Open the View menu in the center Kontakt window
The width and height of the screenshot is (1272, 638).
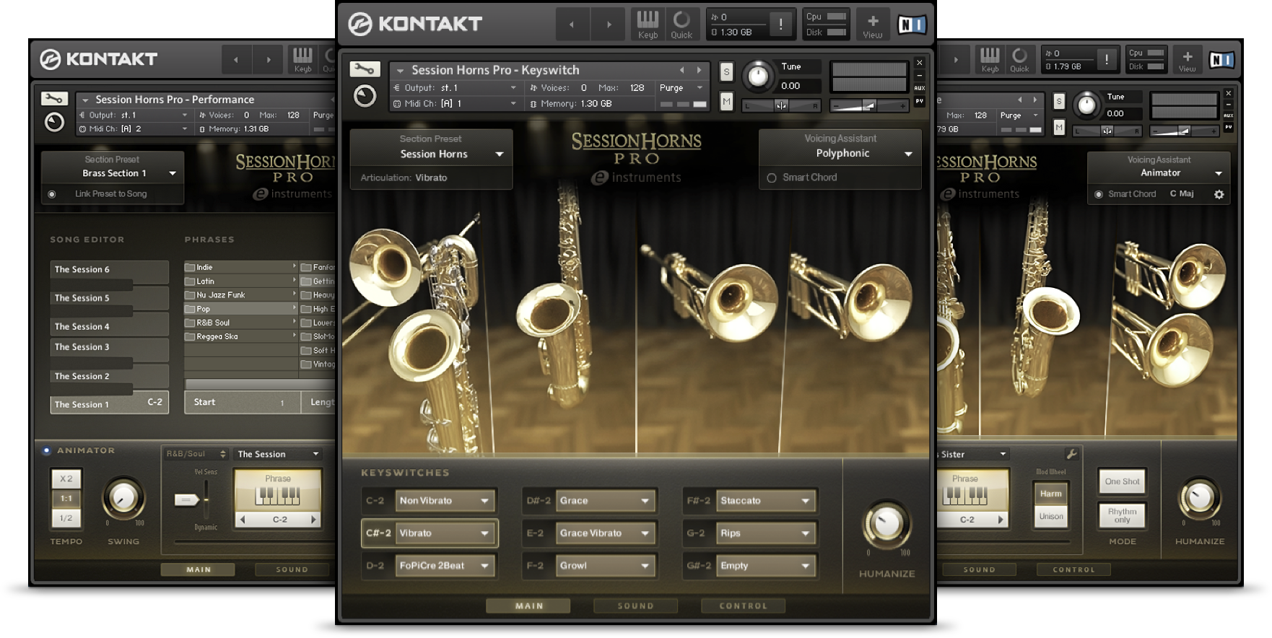tap(872, 25)
